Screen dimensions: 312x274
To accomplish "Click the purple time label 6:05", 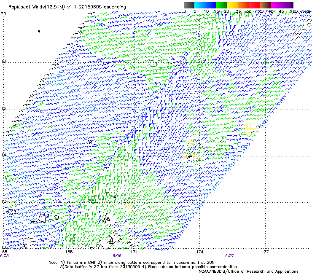I will pyautogui.click(x=4, y=256).
